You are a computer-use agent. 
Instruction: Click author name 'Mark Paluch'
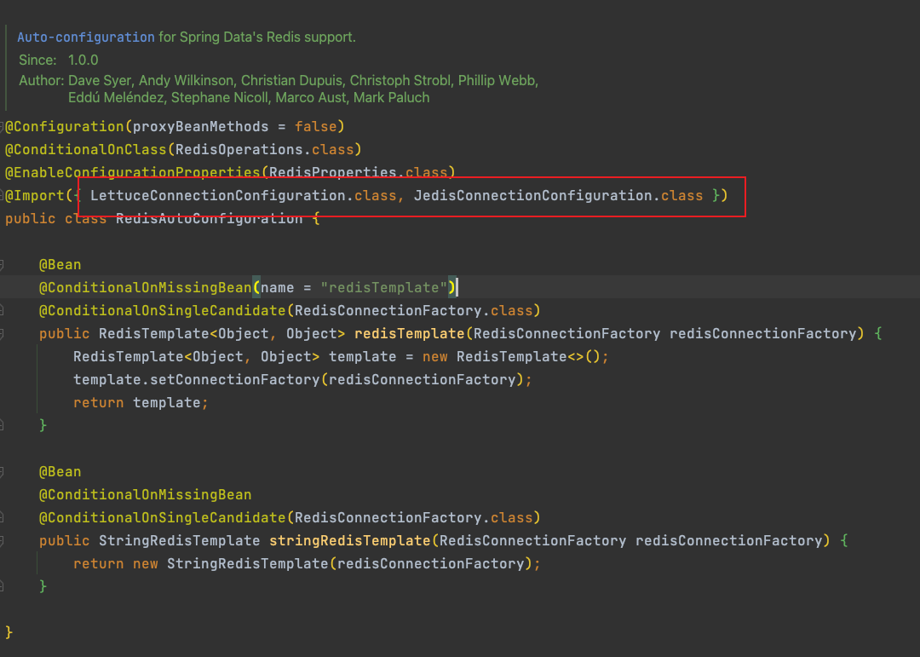(x=391, y=97)
